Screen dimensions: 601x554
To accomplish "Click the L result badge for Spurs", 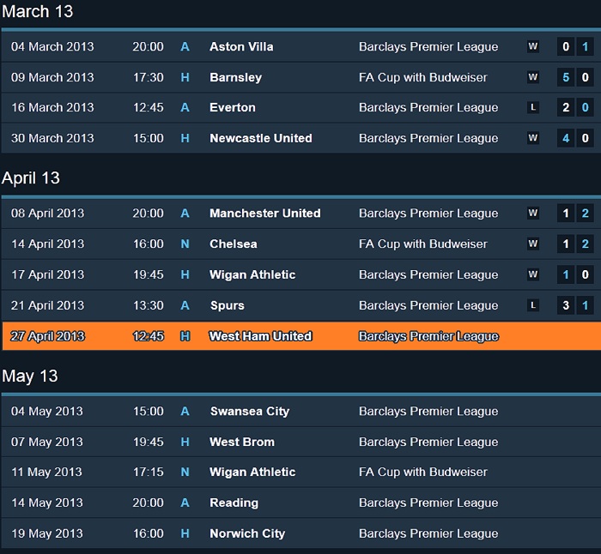I will pyautogui.click(x=533, y=306).
